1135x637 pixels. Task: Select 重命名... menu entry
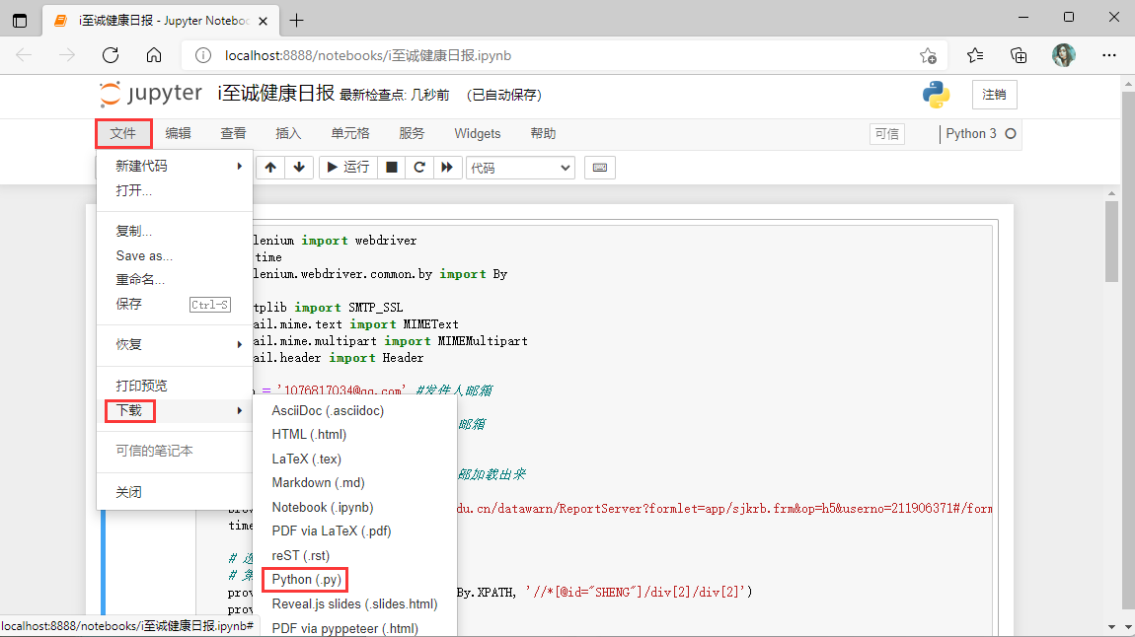[175, 280]
